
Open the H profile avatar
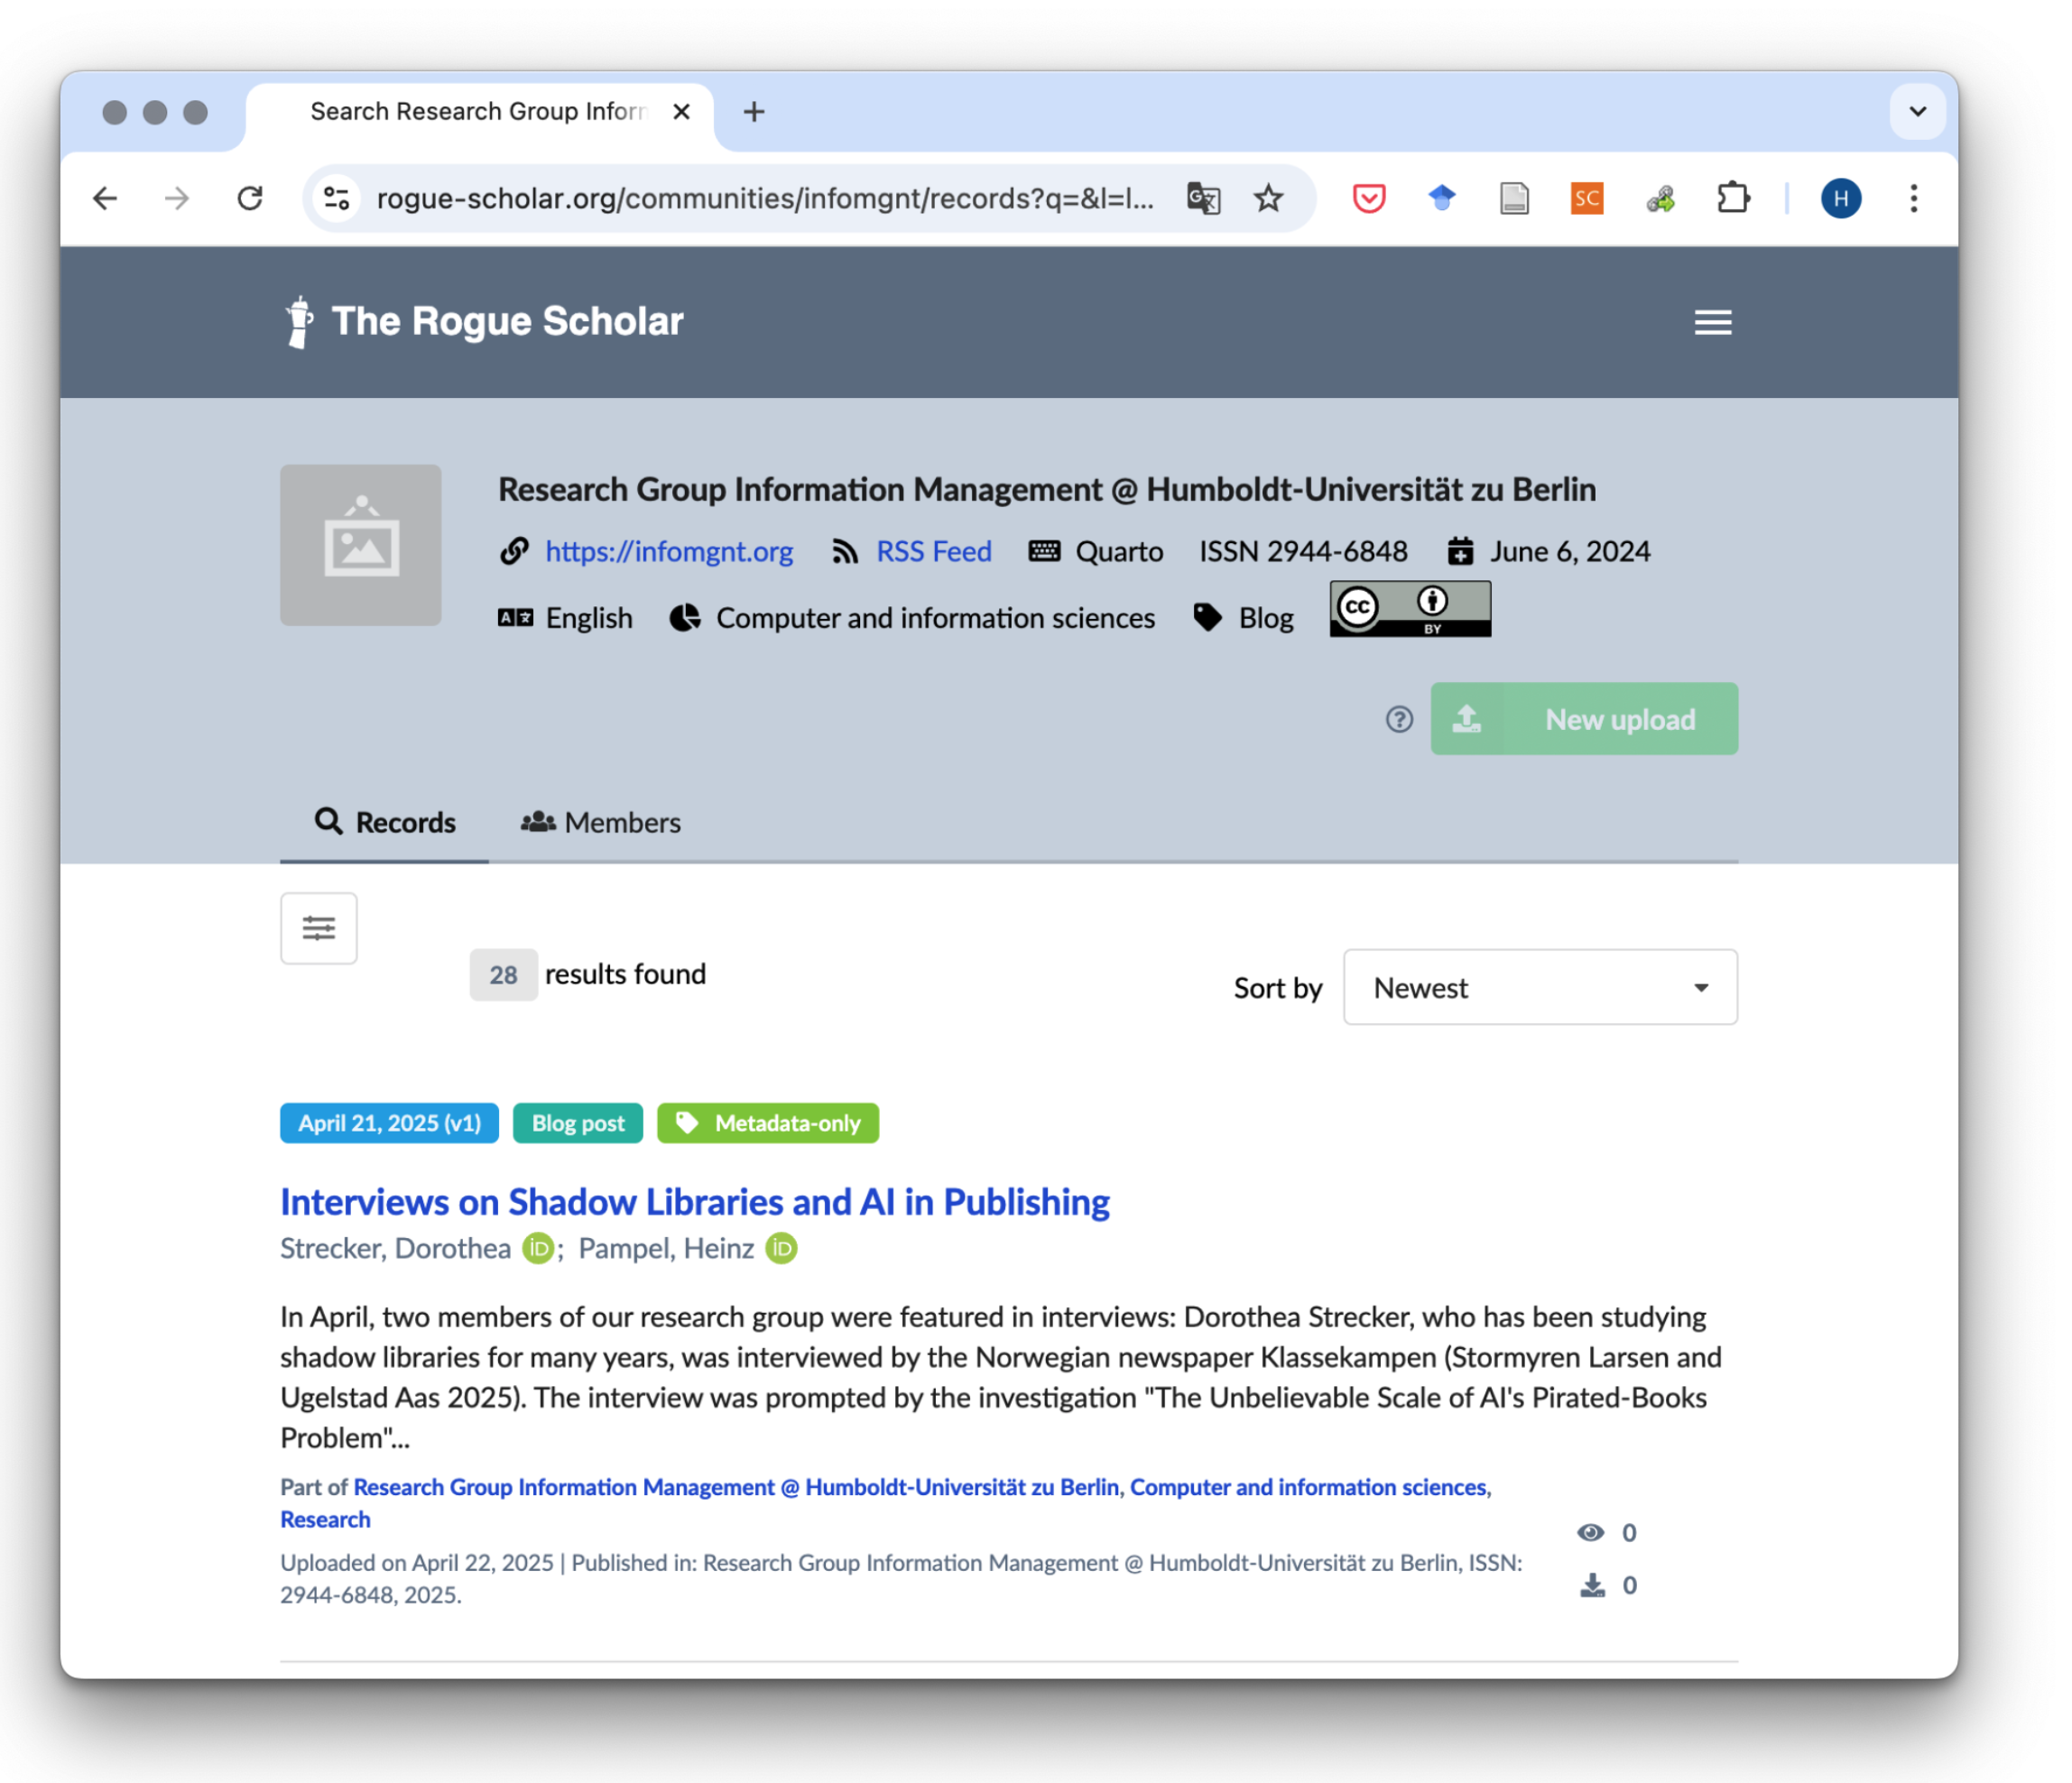pos(1840,198)
